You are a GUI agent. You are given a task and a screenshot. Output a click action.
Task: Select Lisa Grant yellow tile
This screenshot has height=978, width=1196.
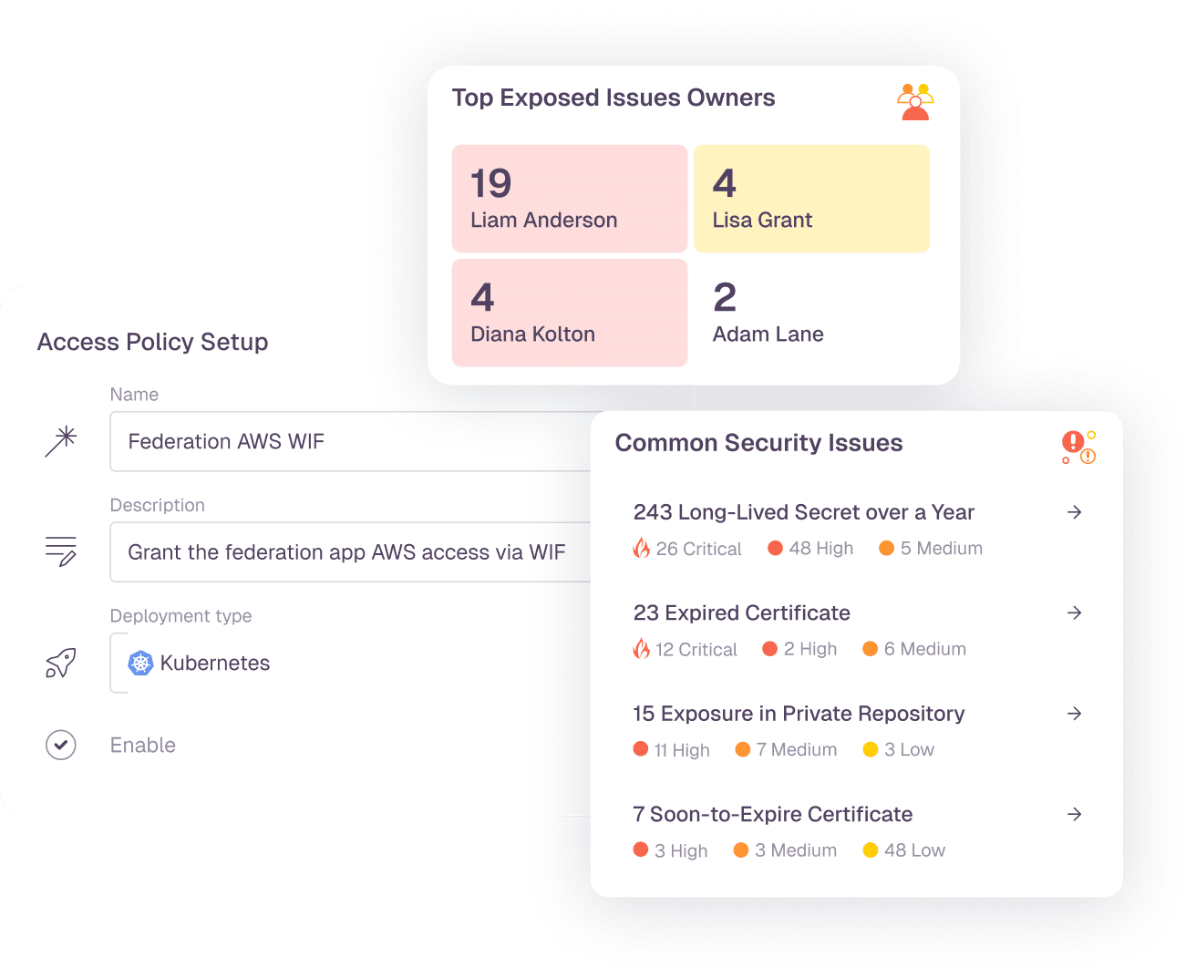pos(811,199)
